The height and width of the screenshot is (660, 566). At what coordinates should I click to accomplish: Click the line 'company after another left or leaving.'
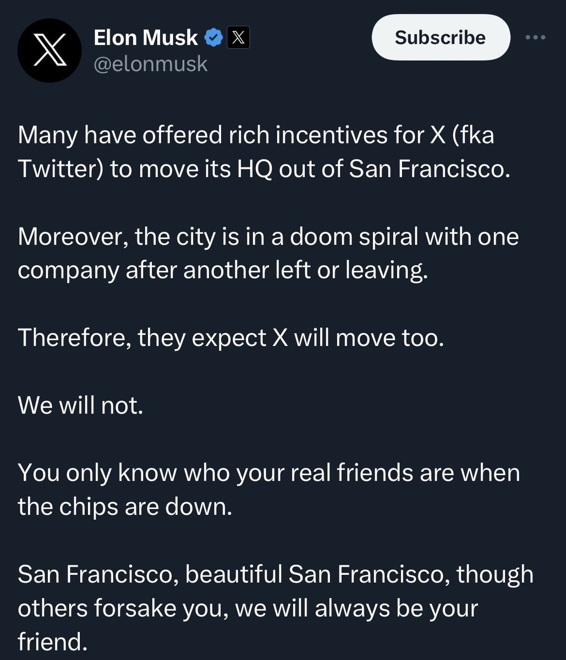[222, 271]
